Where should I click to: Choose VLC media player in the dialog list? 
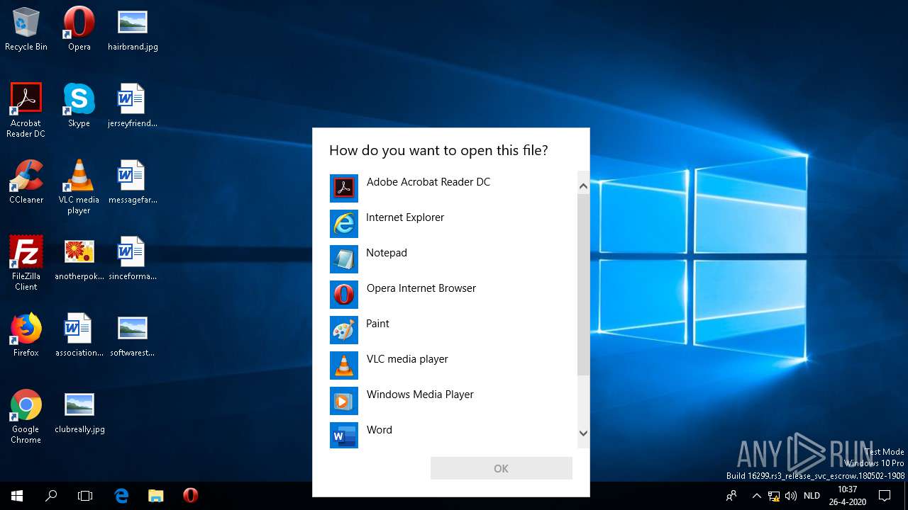(453, 365)
